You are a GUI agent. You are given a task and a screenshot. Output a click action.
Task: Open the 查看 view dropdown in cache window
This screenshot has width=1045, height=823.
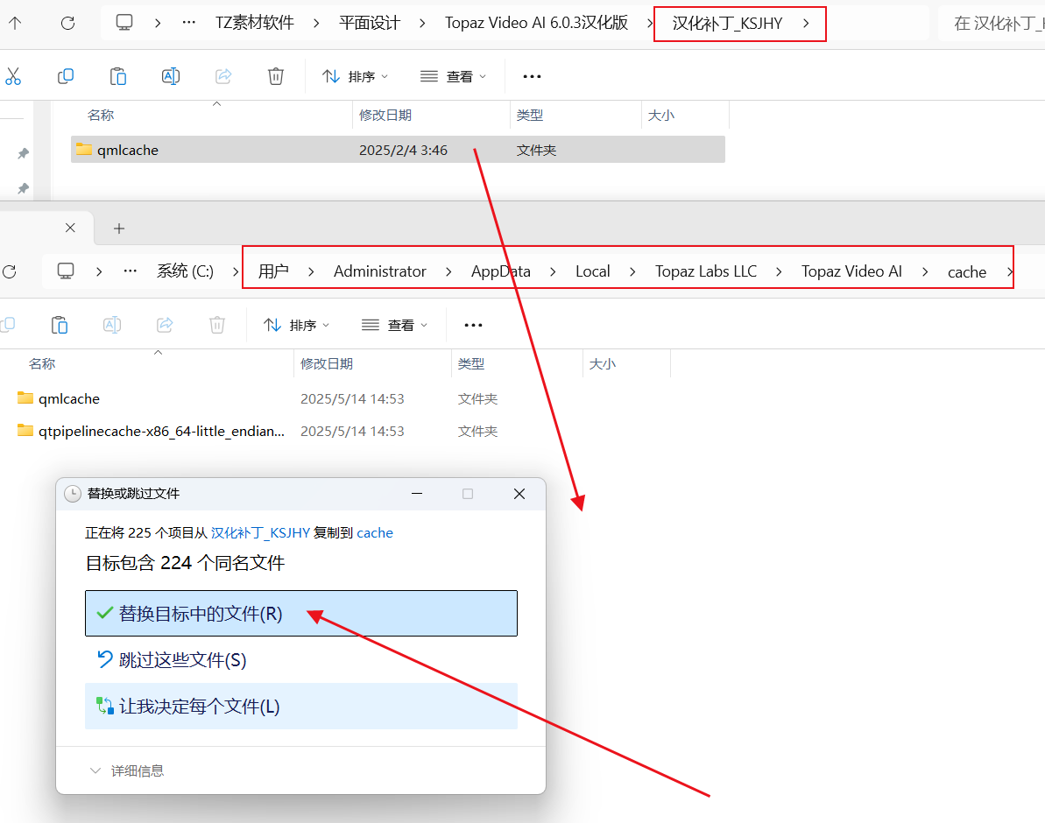click(x=394, y=325)
